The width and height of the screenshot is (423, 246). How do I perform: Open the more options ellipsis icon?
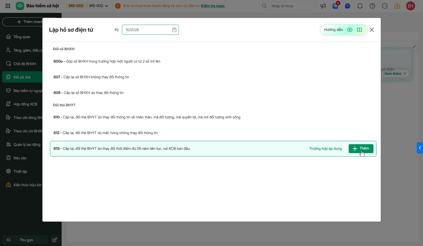coord(385,6)
